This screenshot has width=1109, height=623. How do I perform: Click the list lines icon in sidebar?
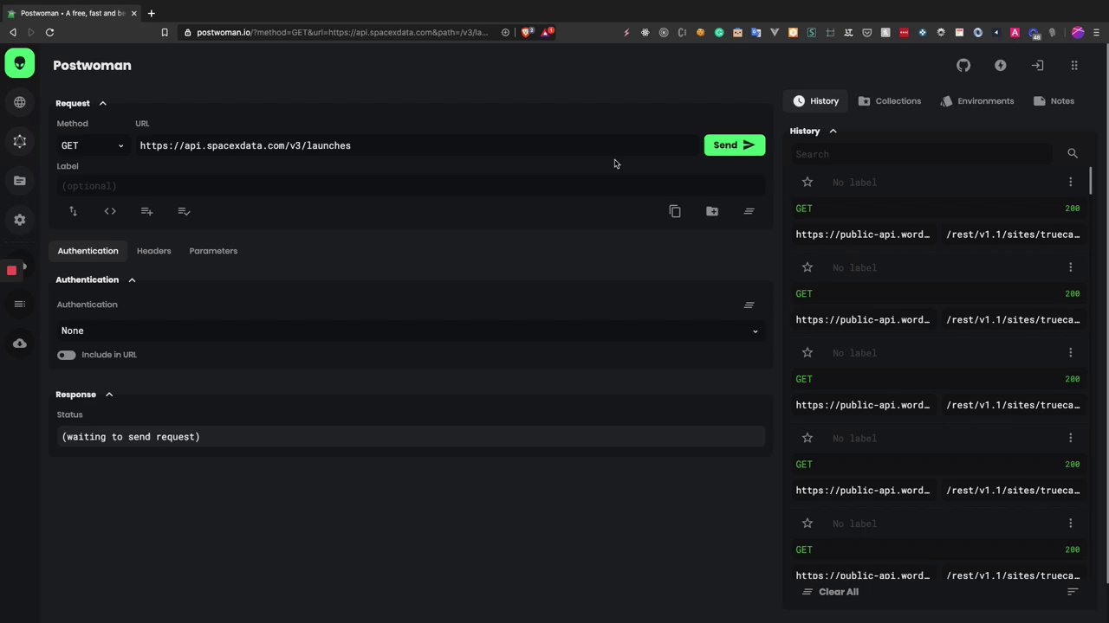click(x=19, y=304)
